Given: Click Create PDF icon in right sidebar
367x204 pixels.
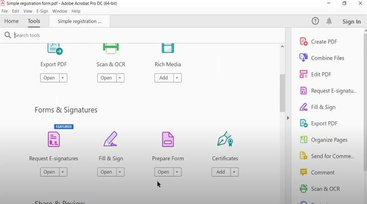Looking at the screenshot, I should [x=304, y=41].
